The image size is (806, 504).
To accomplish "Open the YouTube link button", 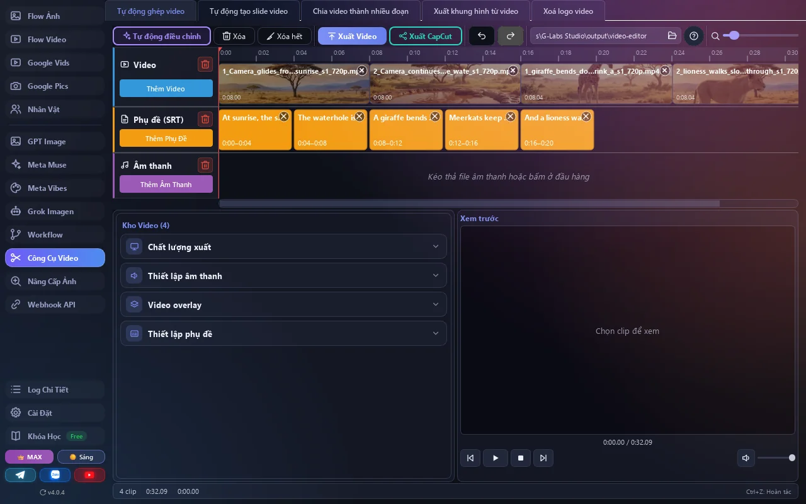I will point(89,475).
